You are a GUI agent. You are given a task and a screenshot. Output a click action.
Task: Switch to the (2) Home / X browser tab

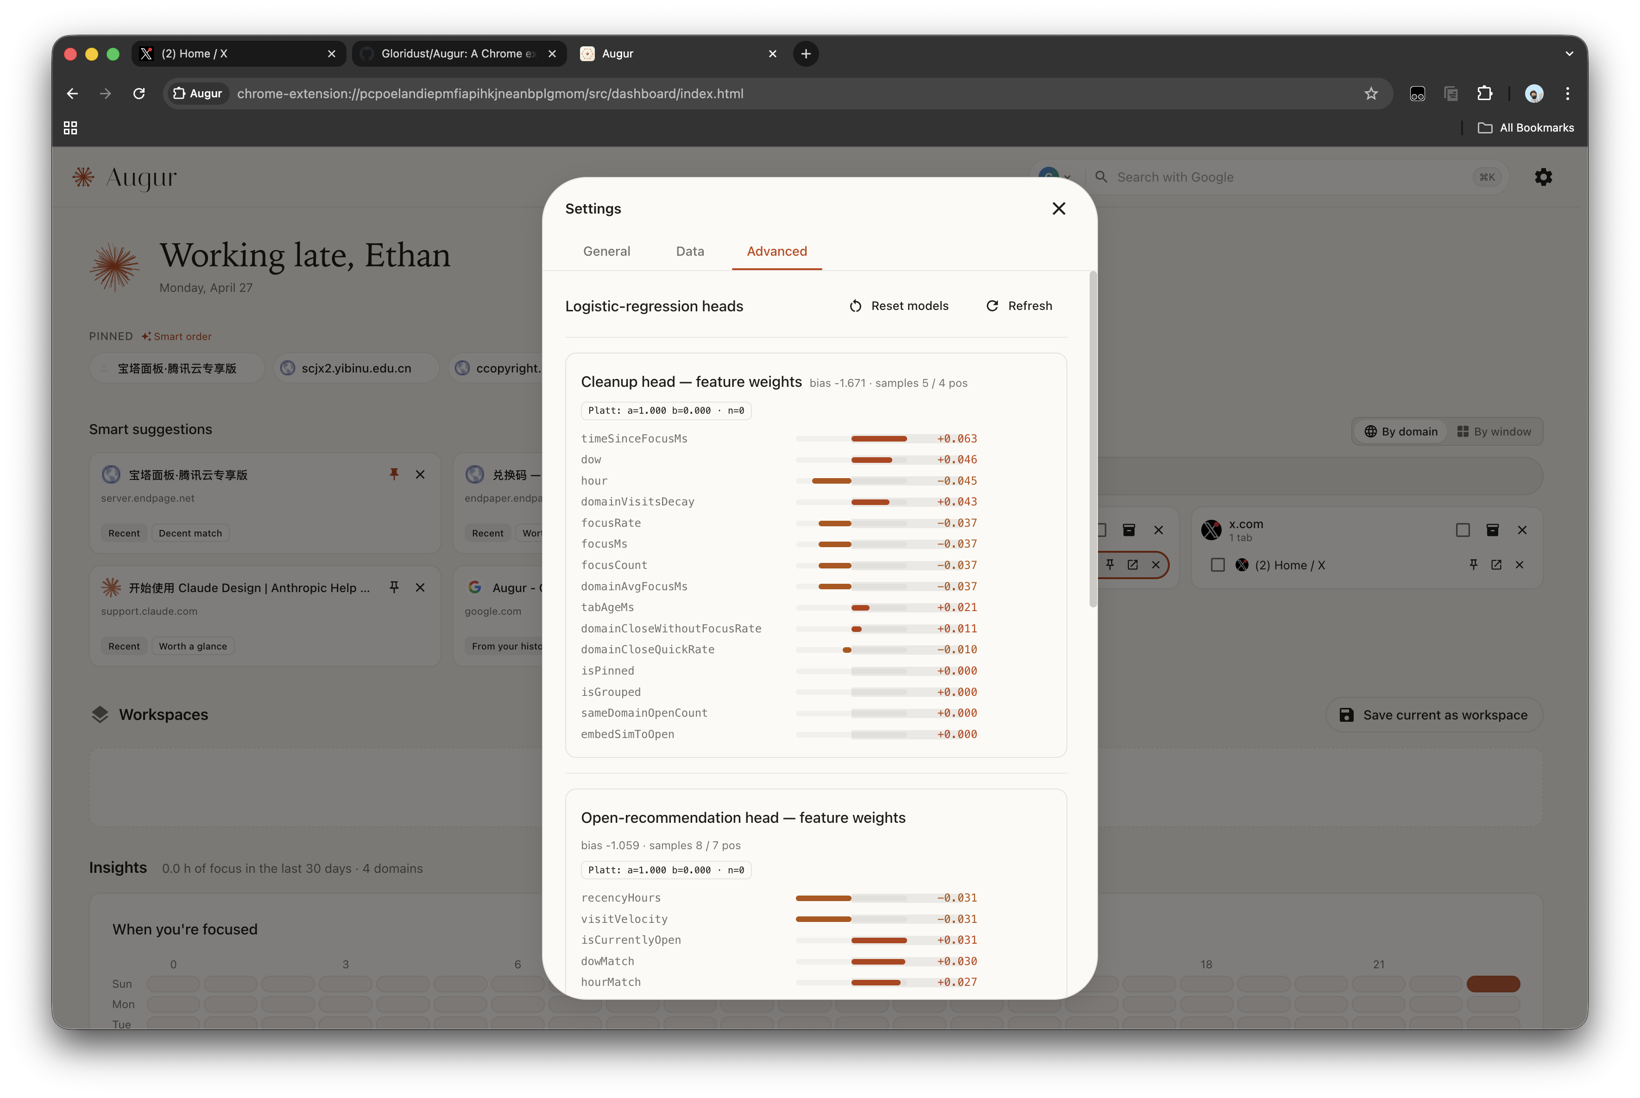click(238, 53)
